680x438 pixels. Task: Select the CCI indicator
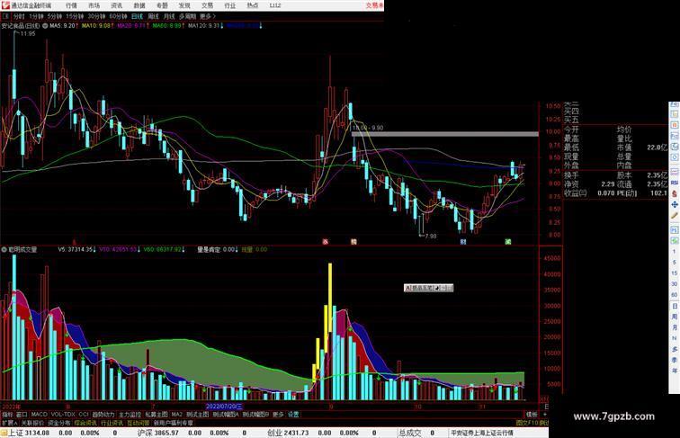84,415
